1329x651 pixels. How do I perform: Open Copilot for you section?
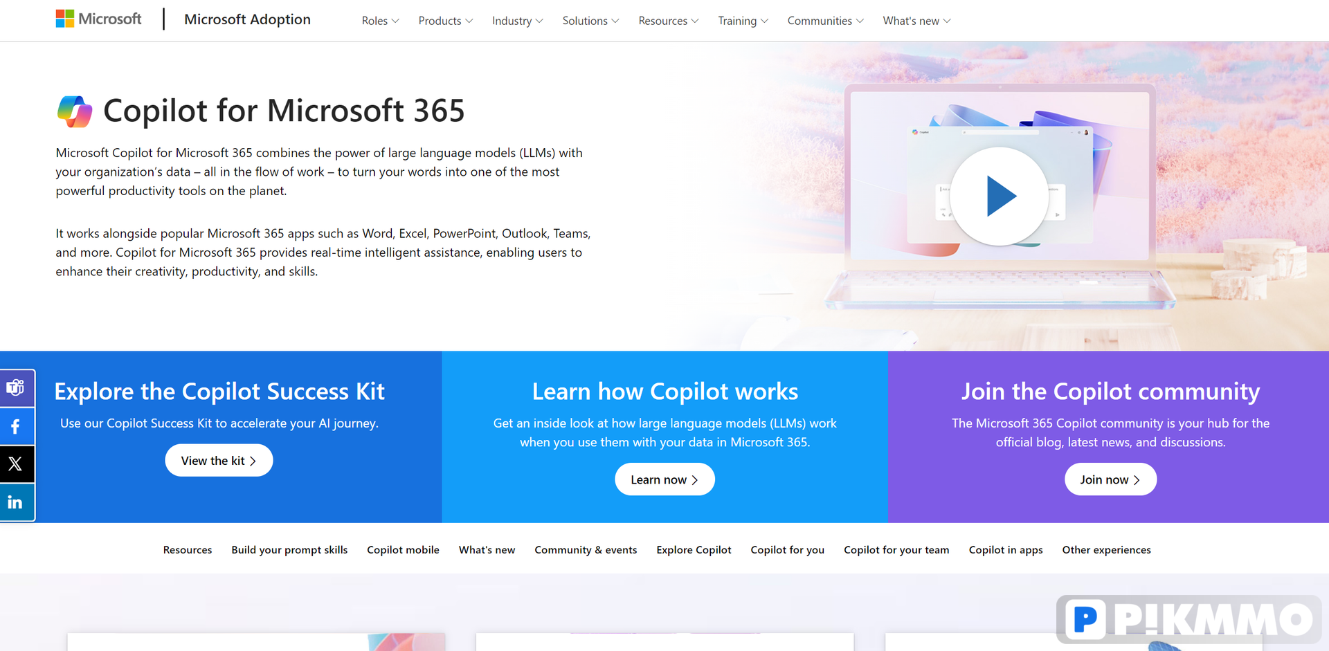pos(787,550)
